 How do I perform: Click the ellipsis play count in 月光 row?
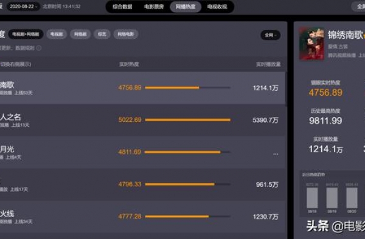click(276, 154)
